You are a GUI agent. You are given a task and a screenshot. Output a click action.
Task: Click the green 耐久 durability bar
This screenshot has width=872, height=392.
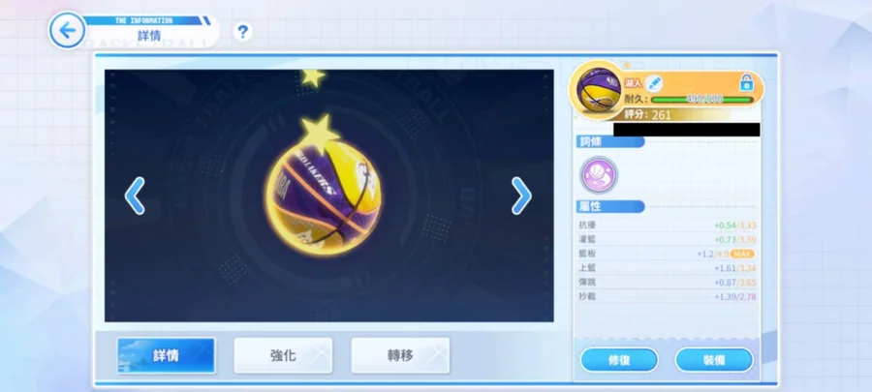coord(702,100)
